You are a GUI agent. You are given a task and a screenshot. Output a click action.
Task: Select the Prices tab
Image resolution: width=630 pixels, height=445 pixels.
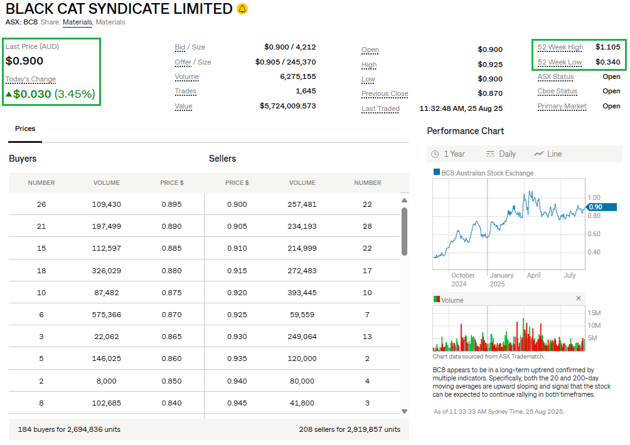pyautogui.click(x=25, y=128)
